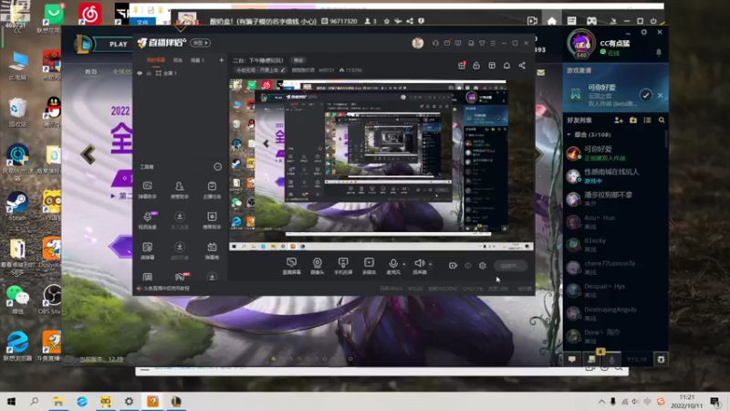Create new friend folder icon
Viewport: 730px width, 411px height.
(632, 121)
